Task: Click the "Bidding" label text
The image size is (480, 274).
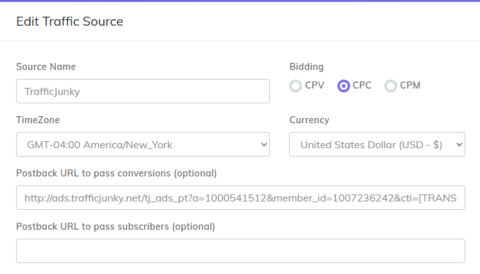Action: tap(307, 67)
